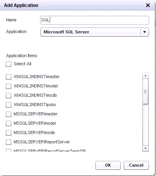Check X64SQL2NDINST\master item

pos(9,77)
